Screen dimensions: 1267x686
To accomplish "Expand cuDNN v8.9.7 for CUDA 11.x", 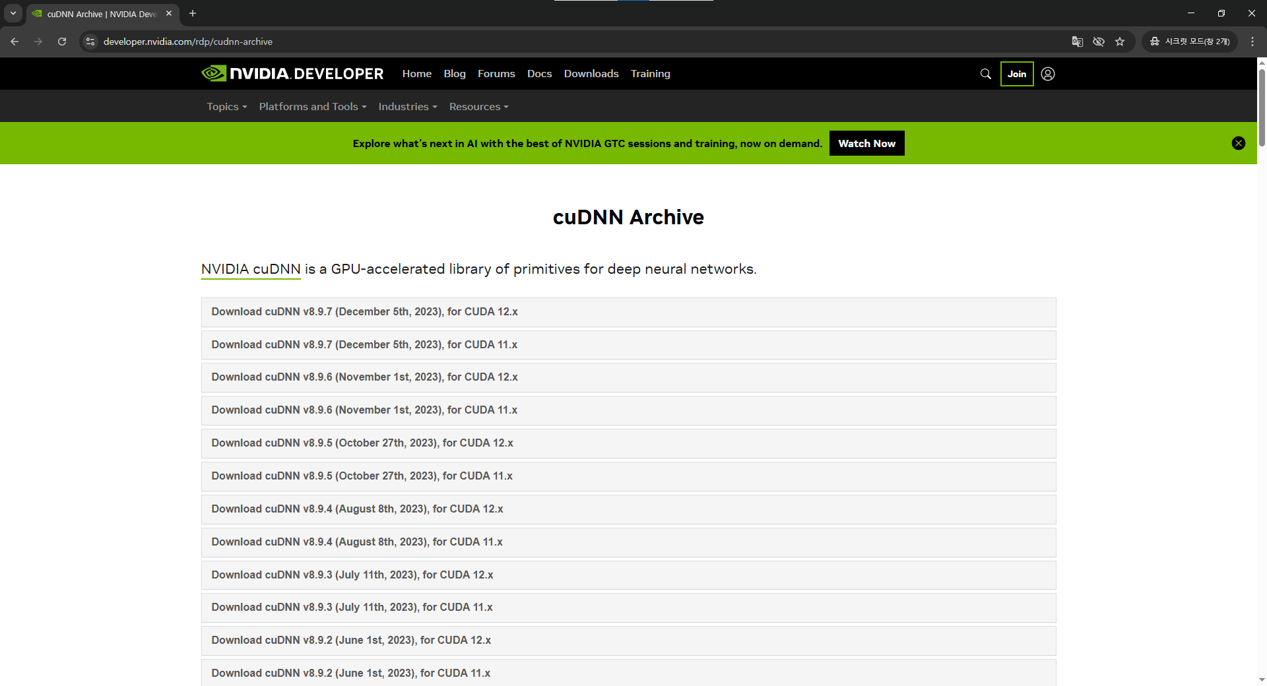I will click(628, 345).
